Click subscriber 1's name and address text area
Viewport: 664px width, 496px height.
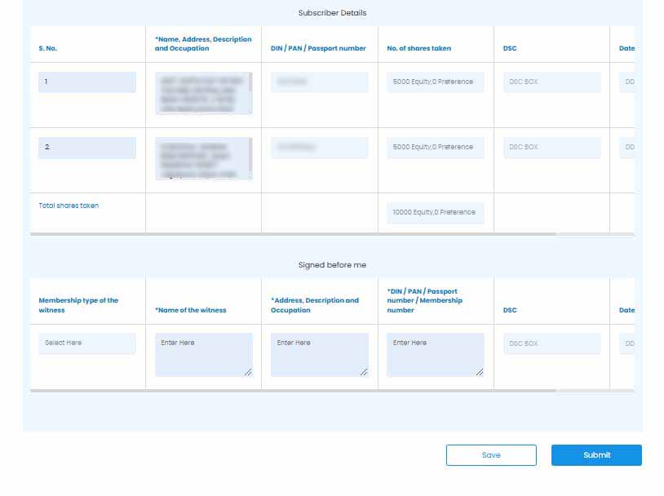[x=202, y=93]
